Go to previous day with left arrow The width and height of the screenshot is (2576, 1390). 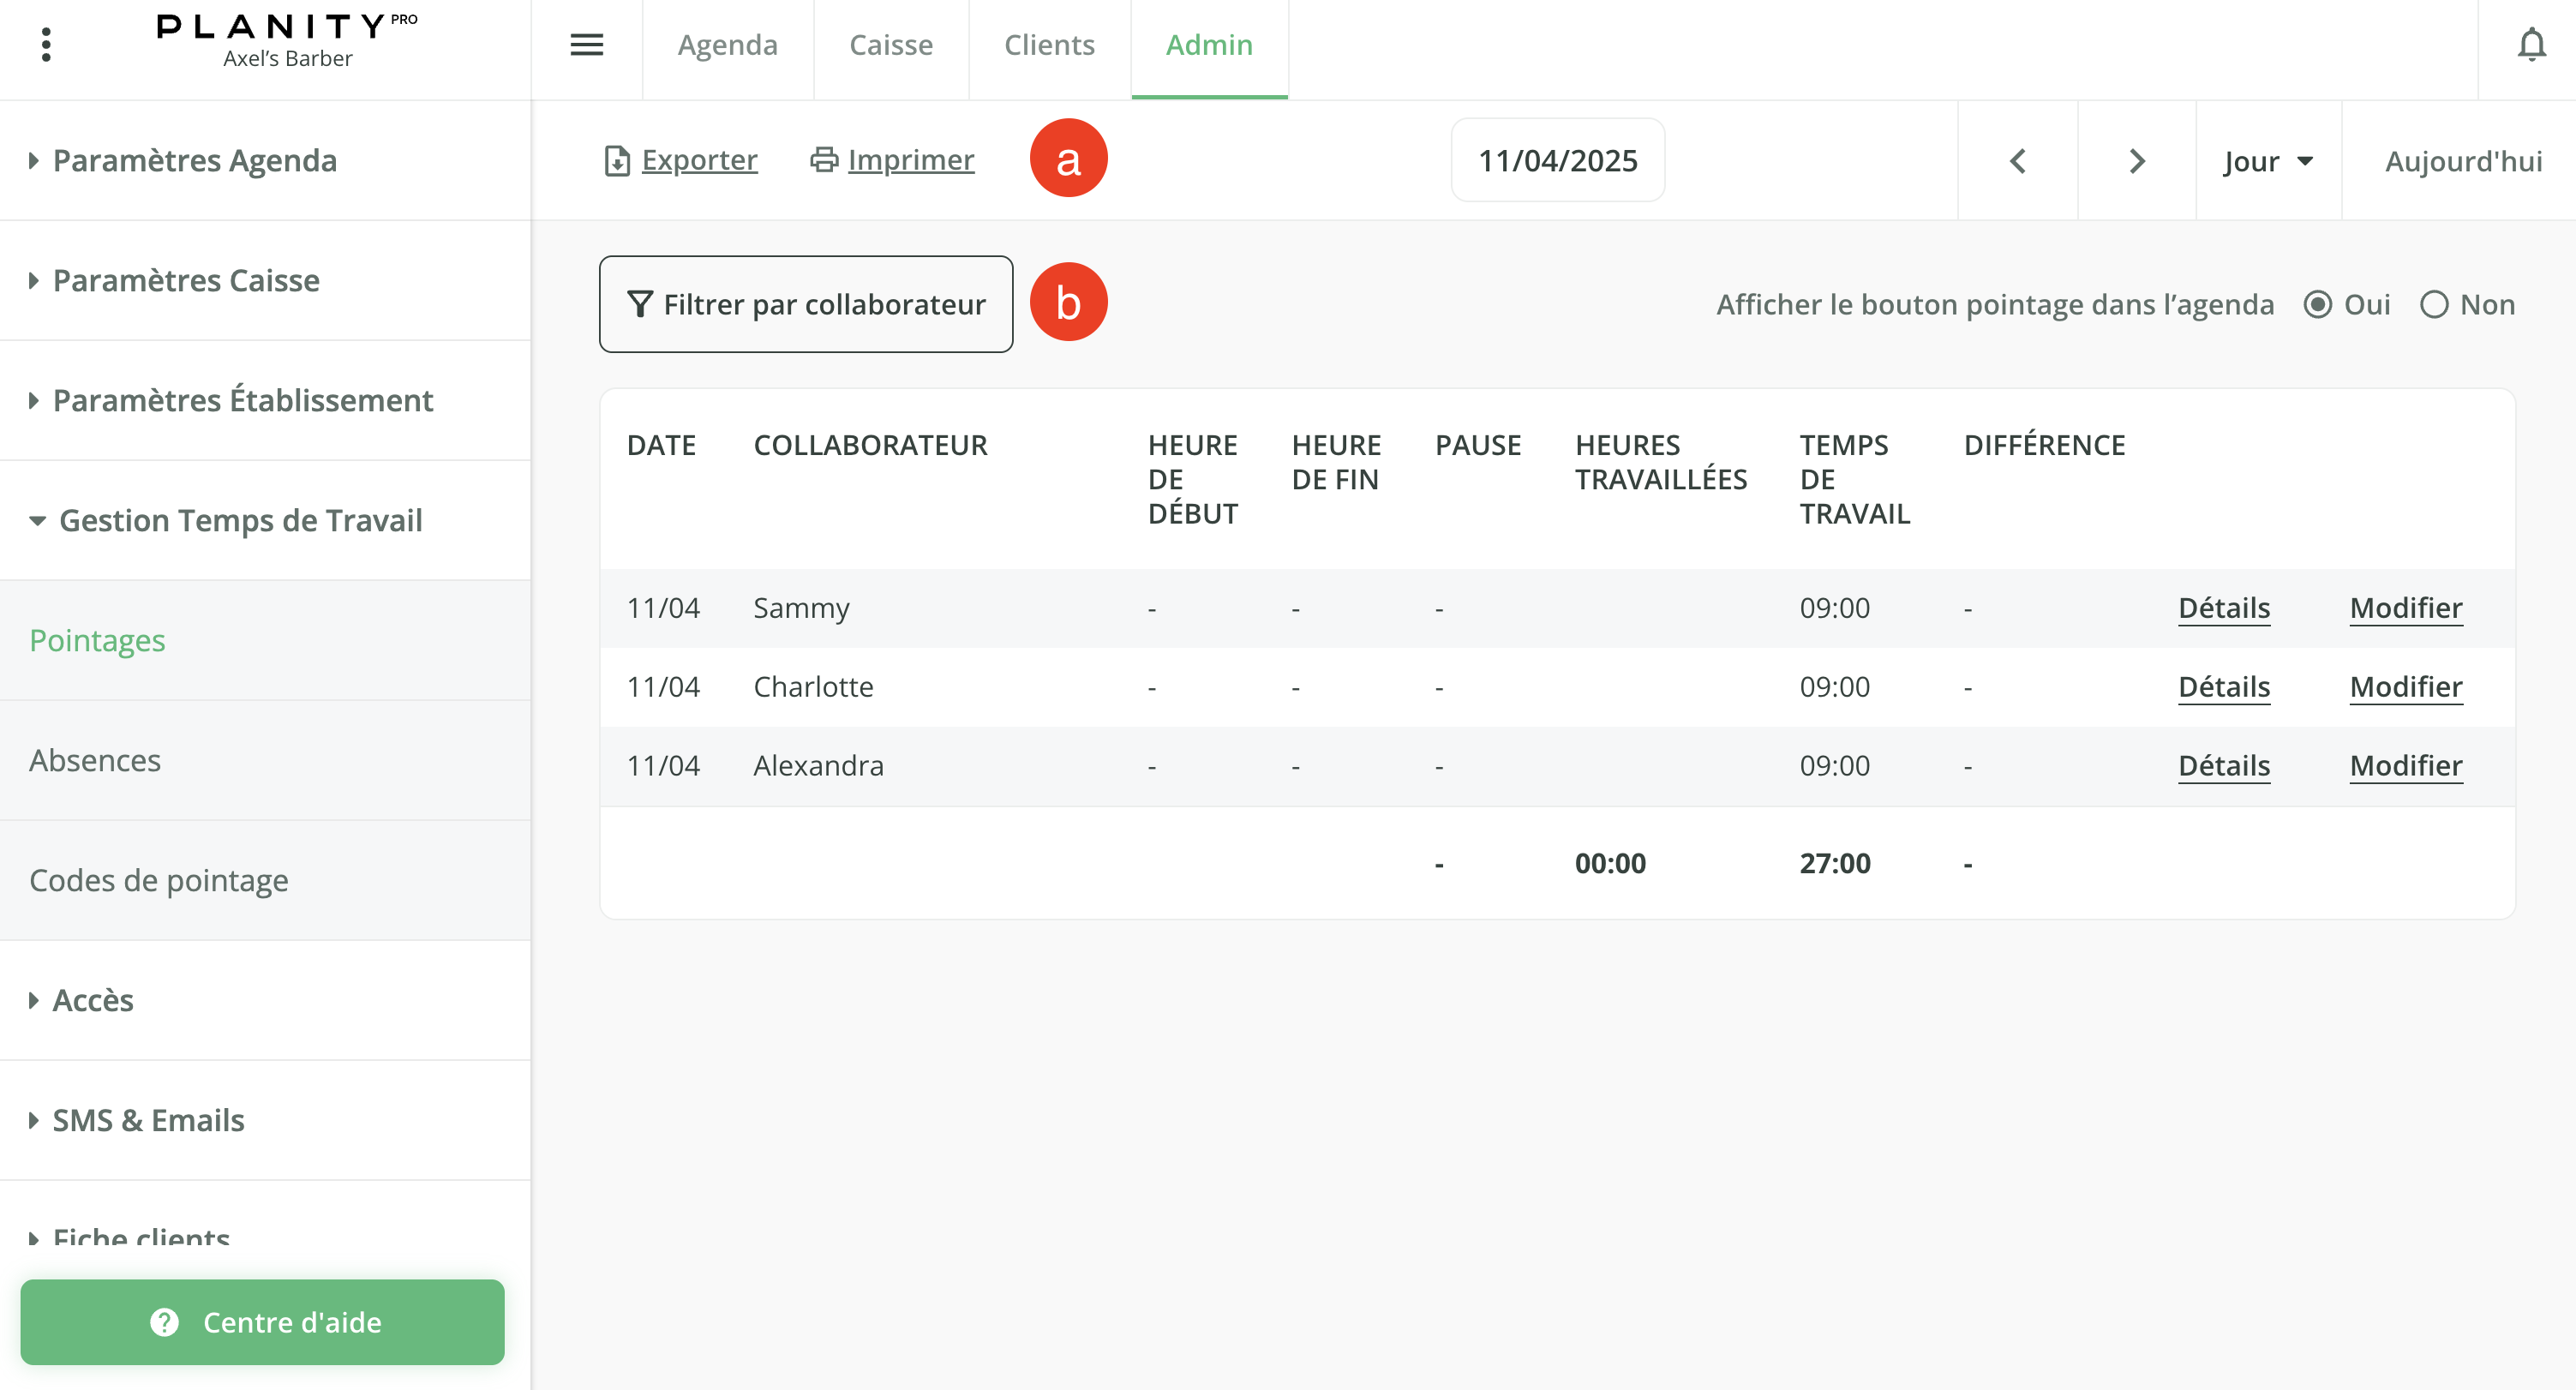tap(2017, 160)
